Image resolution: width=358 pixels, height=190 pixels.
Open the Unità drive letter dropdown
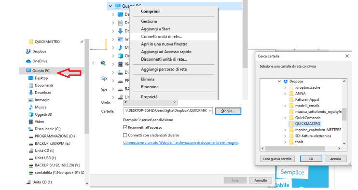175,102
